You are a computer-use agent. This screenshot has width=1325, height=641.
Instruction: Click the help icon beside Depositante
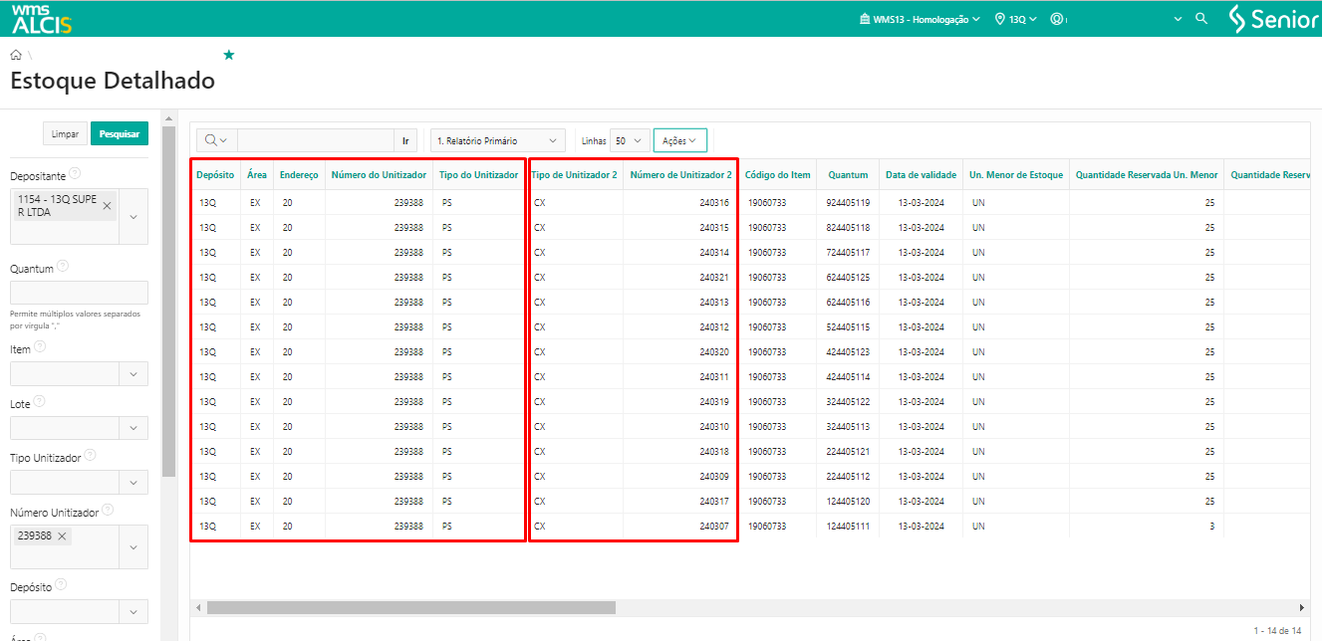[75, 174]
